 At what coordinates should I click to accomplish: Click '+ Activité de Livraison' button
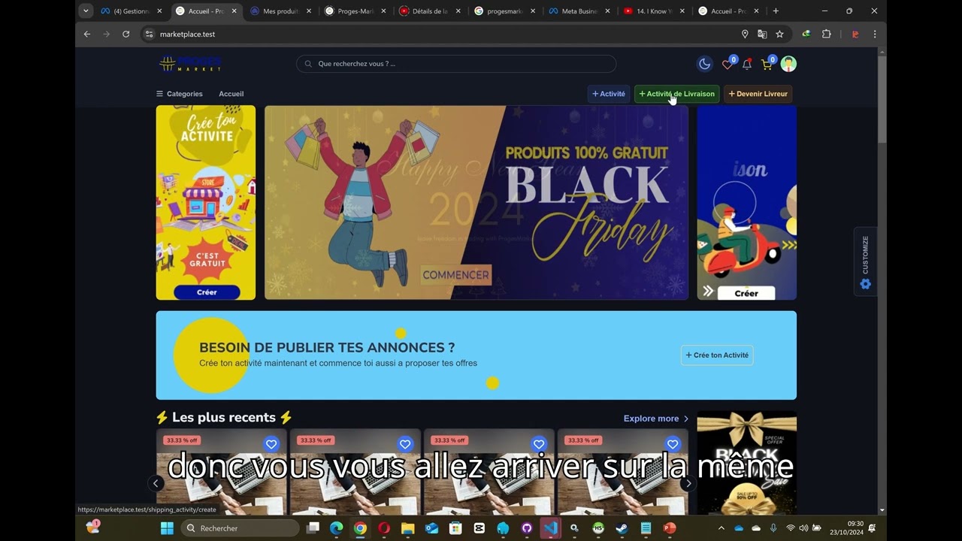[676, 94]
